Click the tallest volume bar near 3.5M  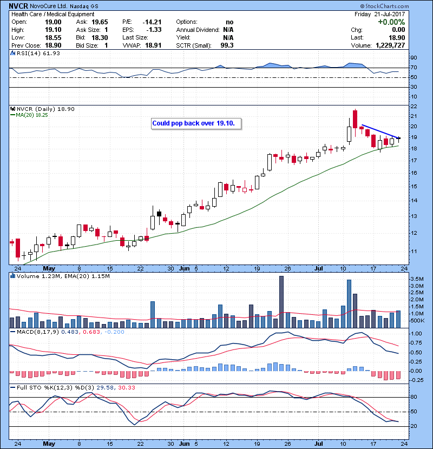pyautogui.click(x=281, y=302)
